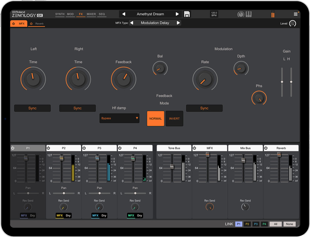Click the Tone Bus level fader
Image resolution: width=310 pixels, height=237 pixels.
click(172, 167)
